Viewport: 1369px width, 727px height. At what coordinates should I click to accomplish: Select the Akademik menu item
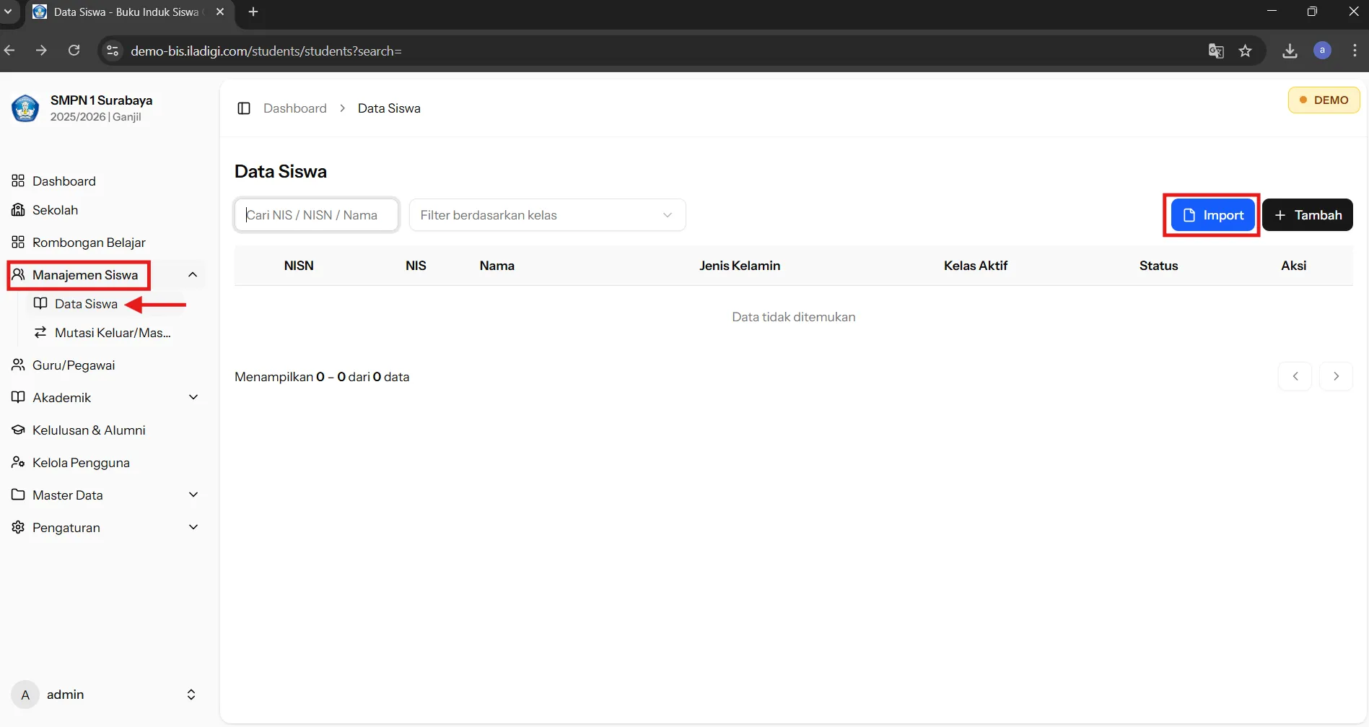tap(61, 398)
